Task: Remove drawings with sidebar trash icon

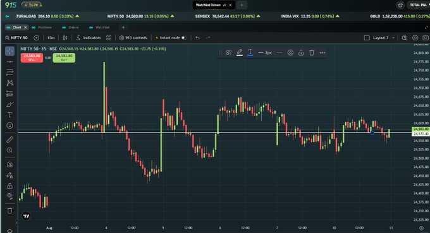Action: (x=9, y=210)
